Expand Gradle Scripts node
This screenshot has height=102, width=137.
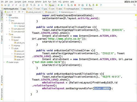point(4,62)
